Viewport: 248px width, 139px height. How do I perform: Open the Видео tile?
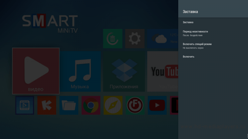[36, 71]
